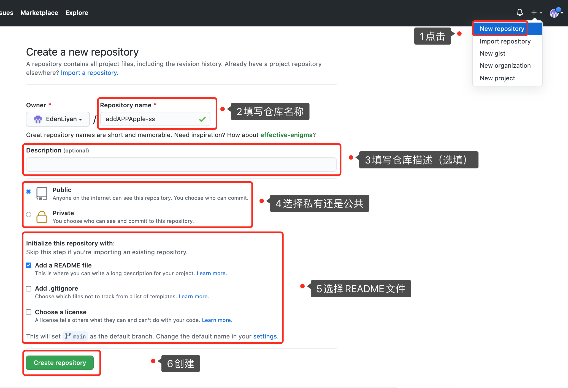Click the 'Initialize this repository with:' label
568x388 pixels.
[71, 243]
